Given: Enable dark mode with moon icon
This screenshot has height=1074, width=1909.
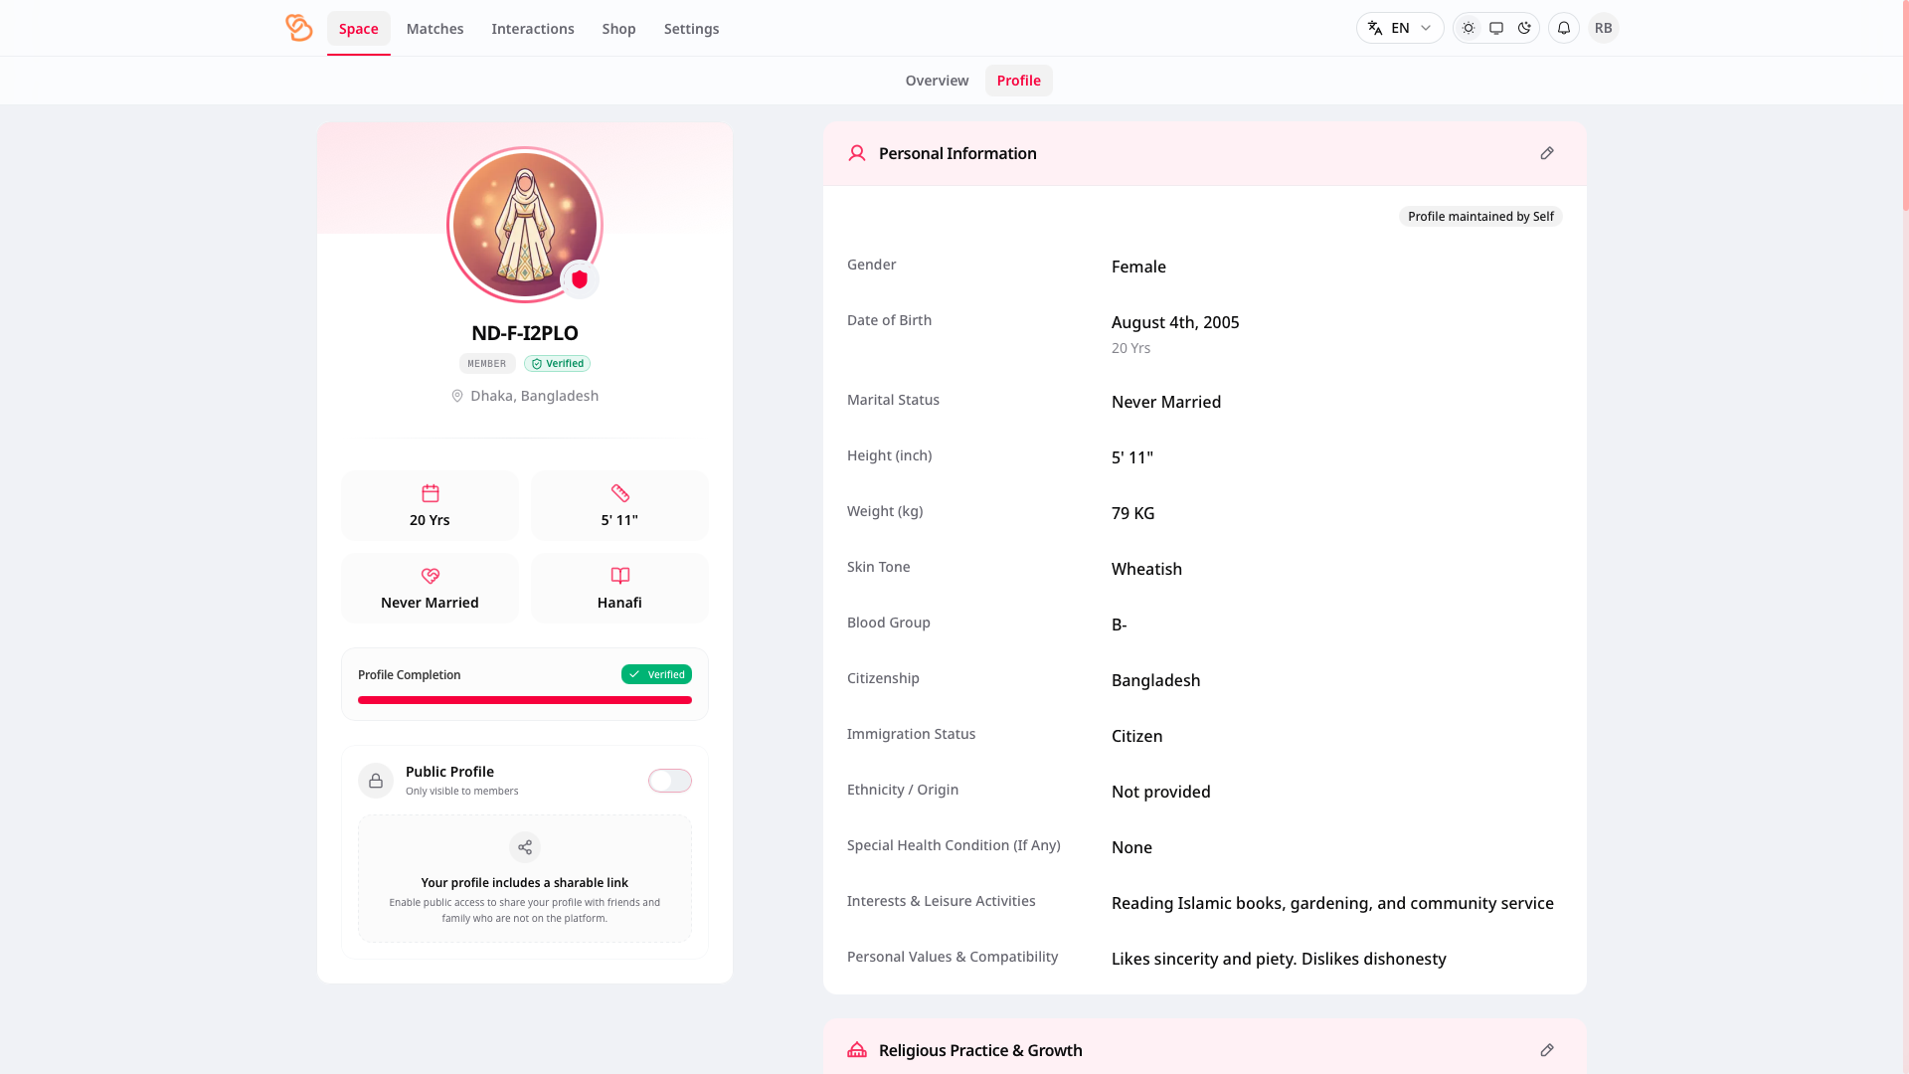Looking at the screenshot, I should point(1524,28).
